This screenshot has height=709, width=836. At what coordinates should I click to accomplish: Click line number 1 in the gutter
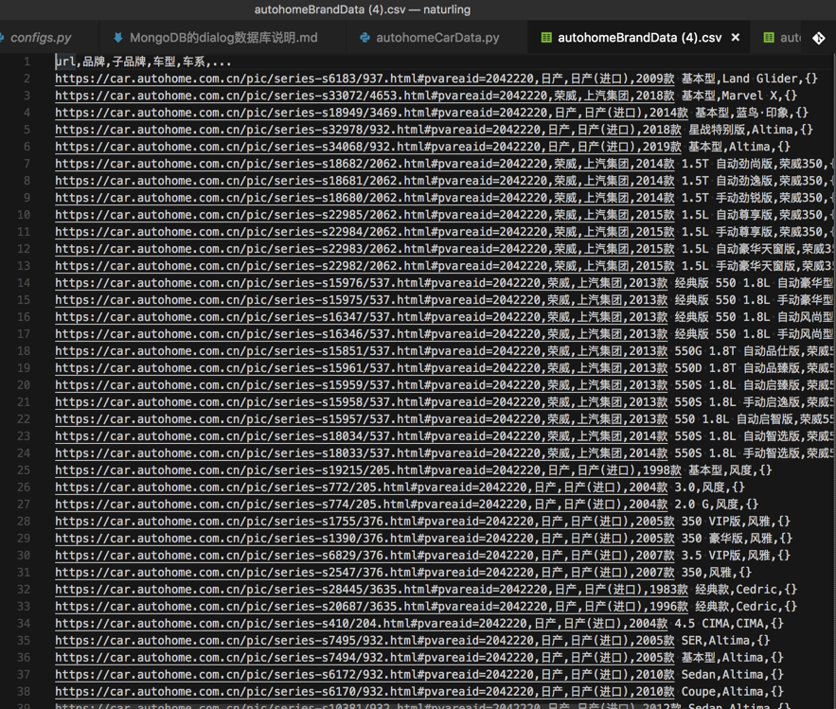click(x=27, y=62)
